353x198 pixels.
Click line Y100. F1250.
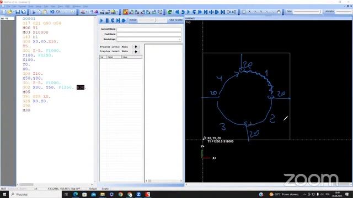(x=38, y=55)
